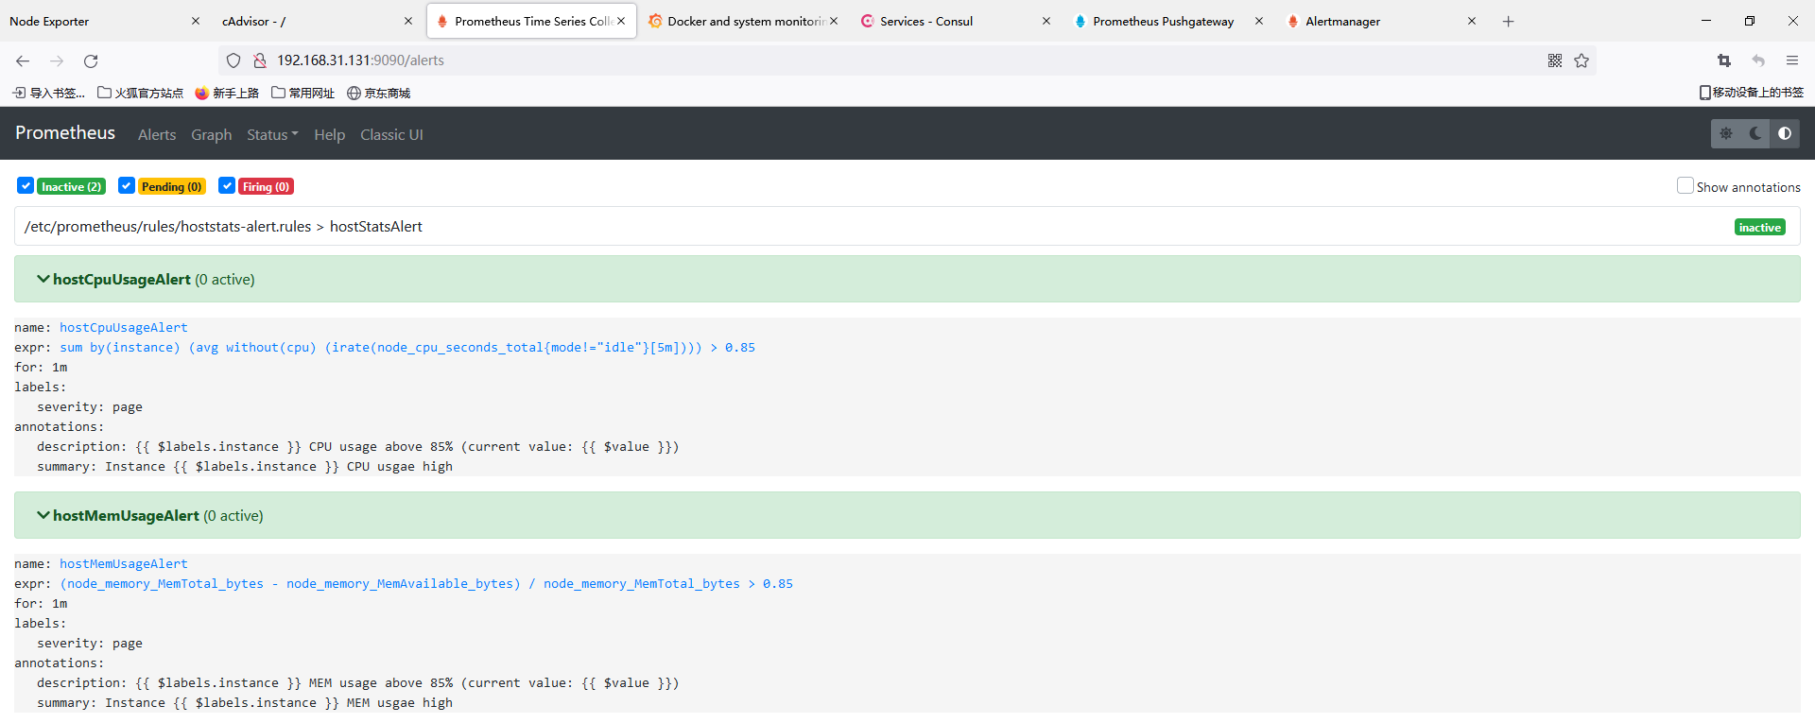Open hostCpuUsageAlert name link

tap(124, 327)
